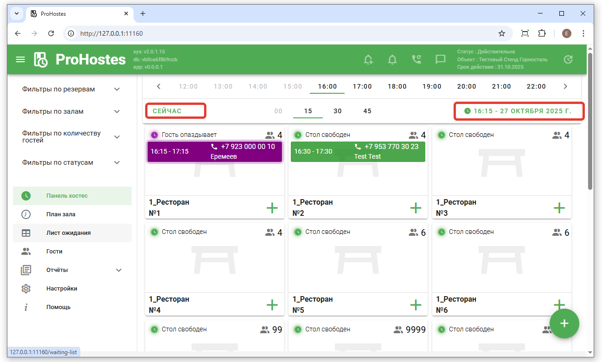
Task: Add reservation to table №1 with plus
Action: coord(272,208)
